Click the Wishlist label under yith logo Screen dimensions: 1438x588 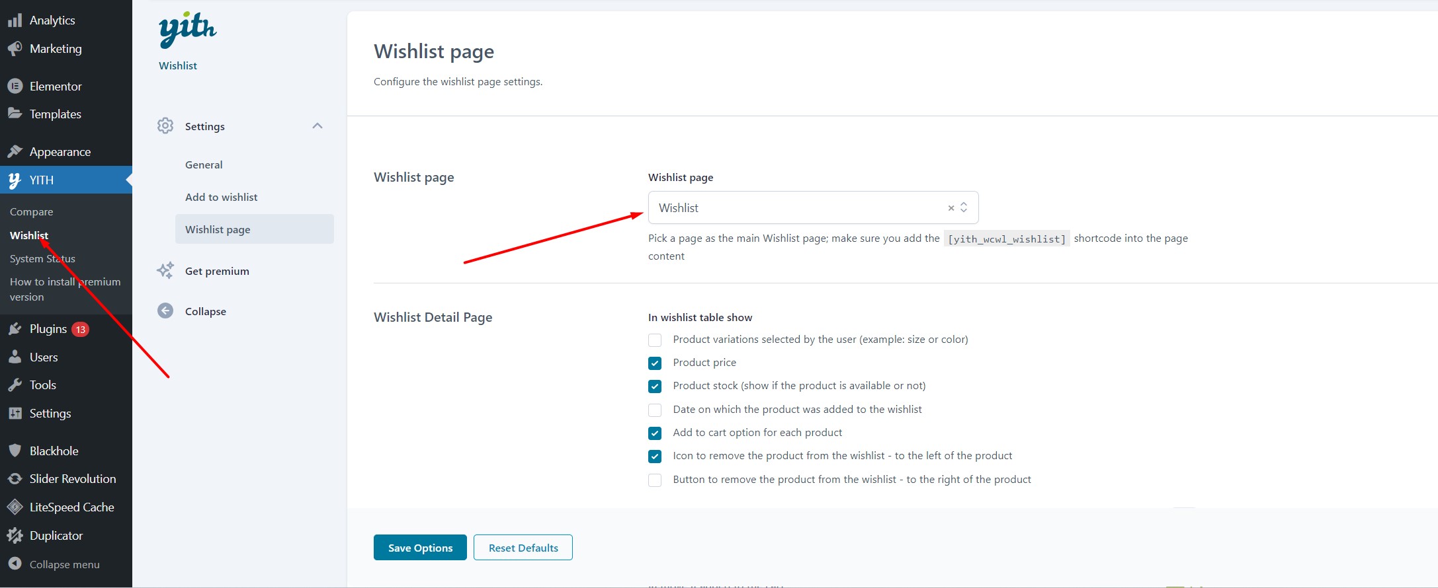point(178,65)
